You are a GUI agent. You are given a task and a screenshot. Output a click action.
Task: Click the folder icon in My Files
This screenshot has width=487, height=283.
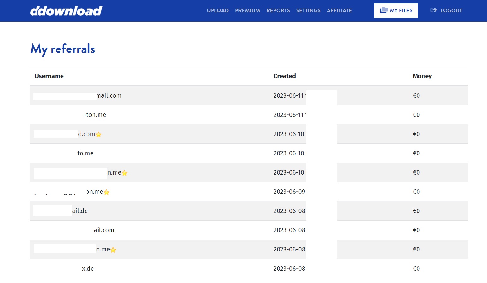(x=384, y=10)
